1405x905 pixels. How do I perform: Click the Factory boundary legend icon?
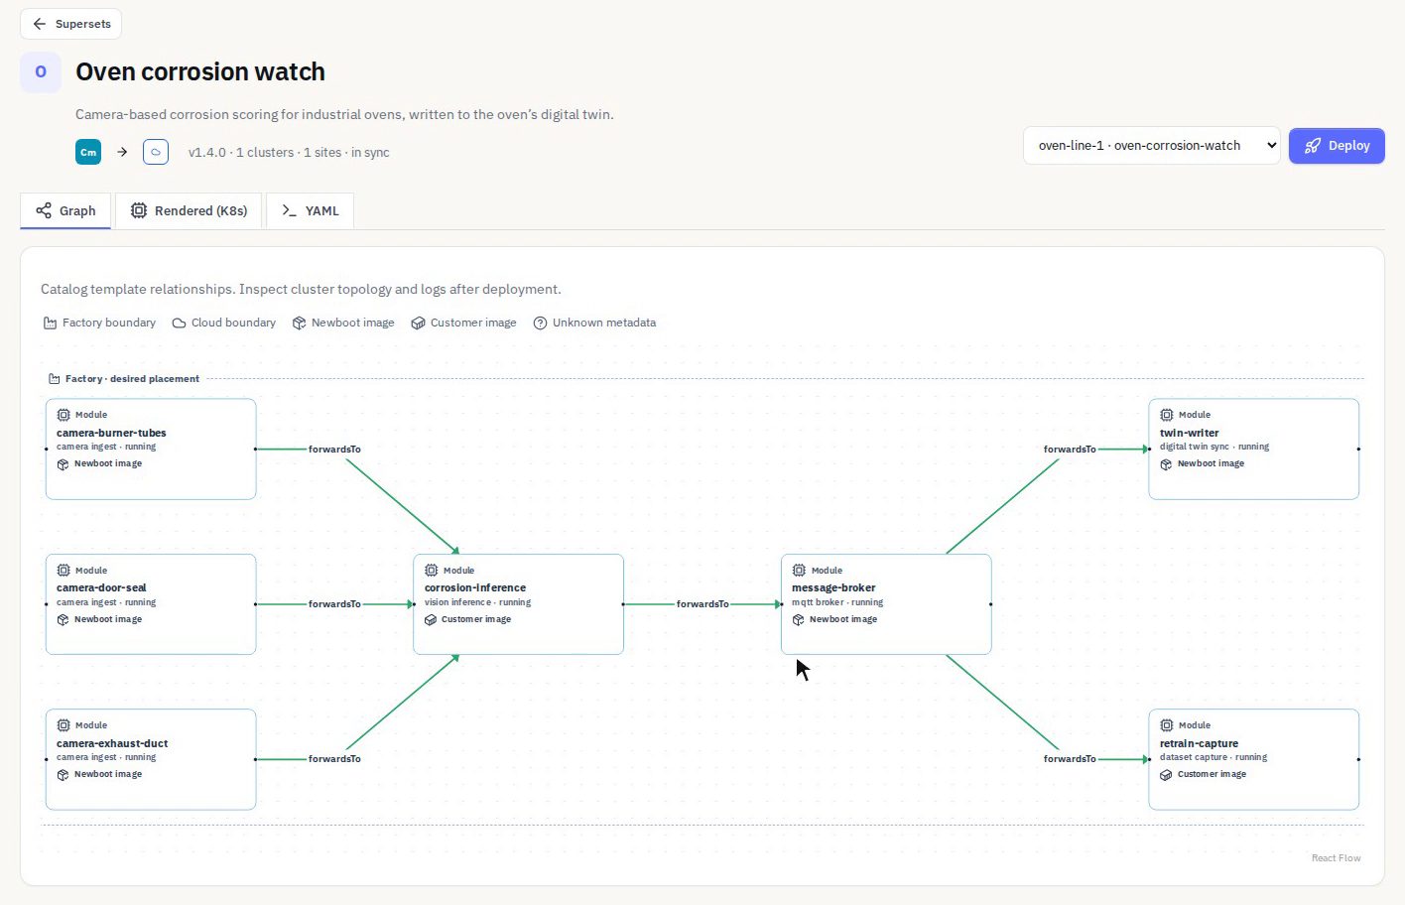pyautogui.click(x=50, y=323)
